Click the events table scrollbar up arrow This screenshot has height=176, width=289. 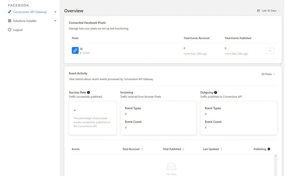[275, 156]
